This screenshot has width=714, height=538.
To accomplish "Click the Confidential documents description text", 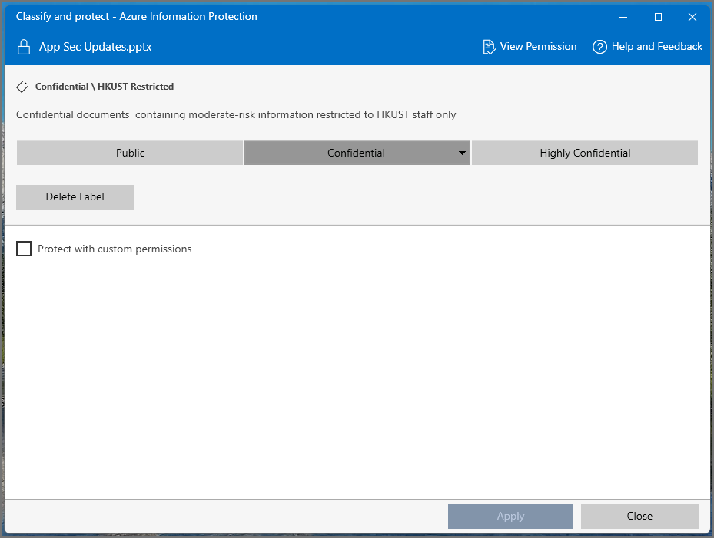I will (x=236, y=114).
